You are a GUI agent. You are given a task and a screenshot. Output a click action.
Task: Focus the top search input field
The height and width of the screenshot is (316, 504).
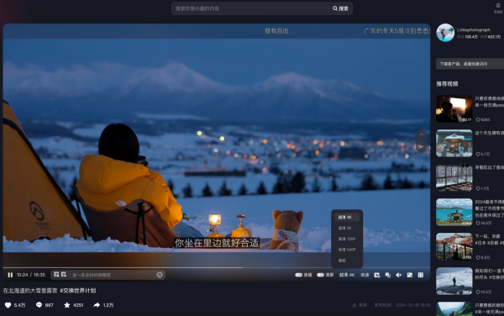(250, 8)
